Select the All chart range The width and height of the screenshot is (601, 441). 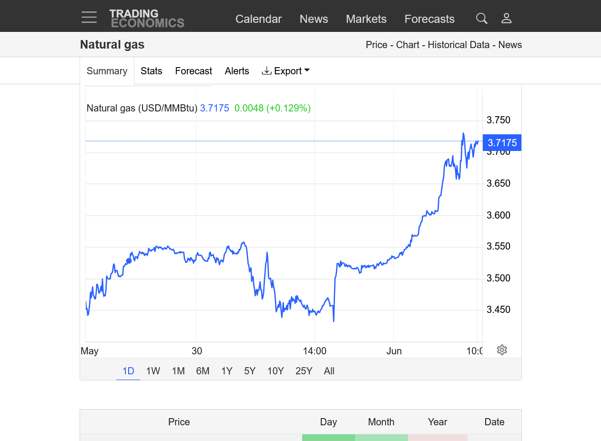pos(329,371)
